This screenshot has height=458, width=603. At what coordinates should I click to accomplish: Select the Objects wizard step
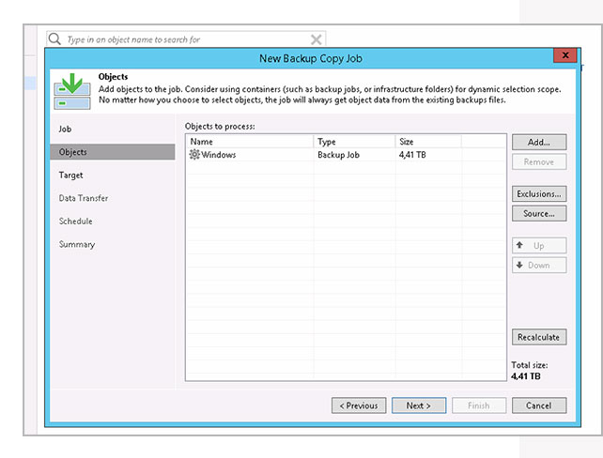pos(73,152)
